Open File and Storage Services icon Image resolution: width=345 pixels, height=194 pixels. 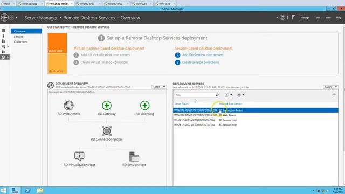click(4, 46)
